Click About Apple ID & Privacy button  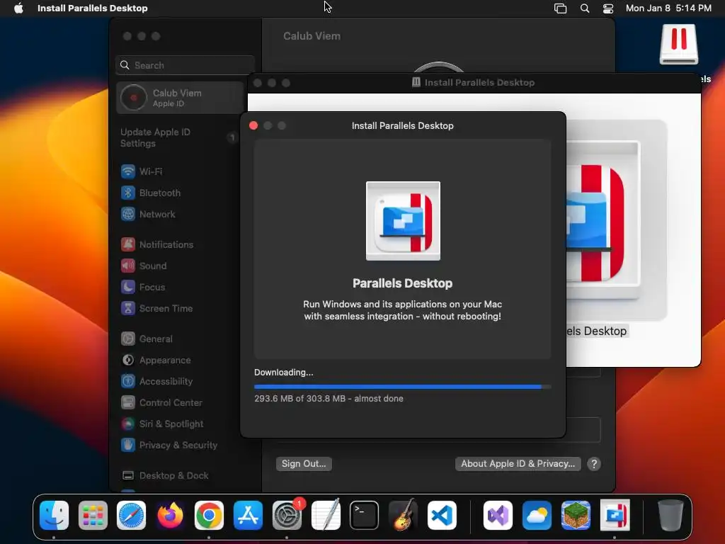pyautogui.click(x=518, y=464)
